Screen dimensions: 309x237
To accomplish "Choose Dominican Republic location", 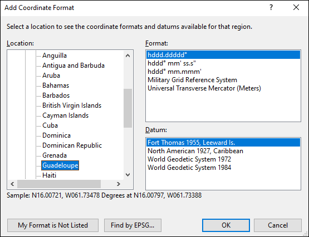I will pos(72,145).
